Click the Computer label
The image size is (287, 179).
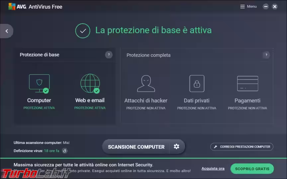pyautogui.click(x=39, y=100)
